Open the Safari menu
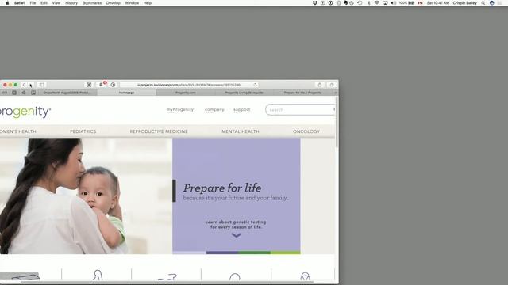Viewport: 508px width, 285px height. point(19,3)
